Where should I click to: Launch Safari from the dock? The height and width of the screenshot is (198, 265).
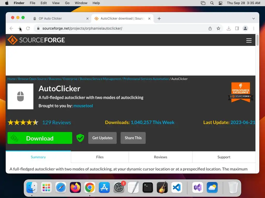tap(61, 187)
